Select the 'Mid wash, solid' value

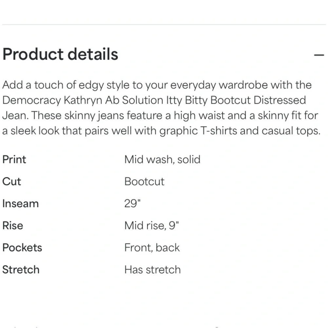pyautogui.click(x=162, y=159)
